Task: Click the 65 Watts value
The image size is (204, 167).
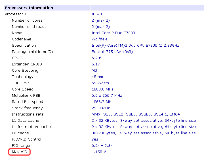Action: coord(100,83)
